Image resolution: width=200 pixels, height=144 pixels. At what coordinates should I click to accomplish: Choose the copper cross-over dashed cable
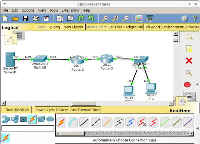(96, 122)
